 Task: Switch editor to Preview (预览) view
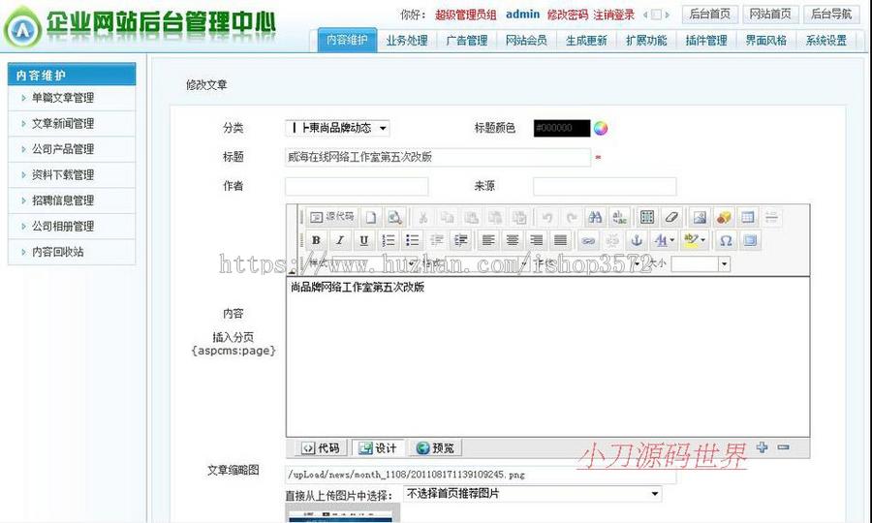tap(435, 448)
